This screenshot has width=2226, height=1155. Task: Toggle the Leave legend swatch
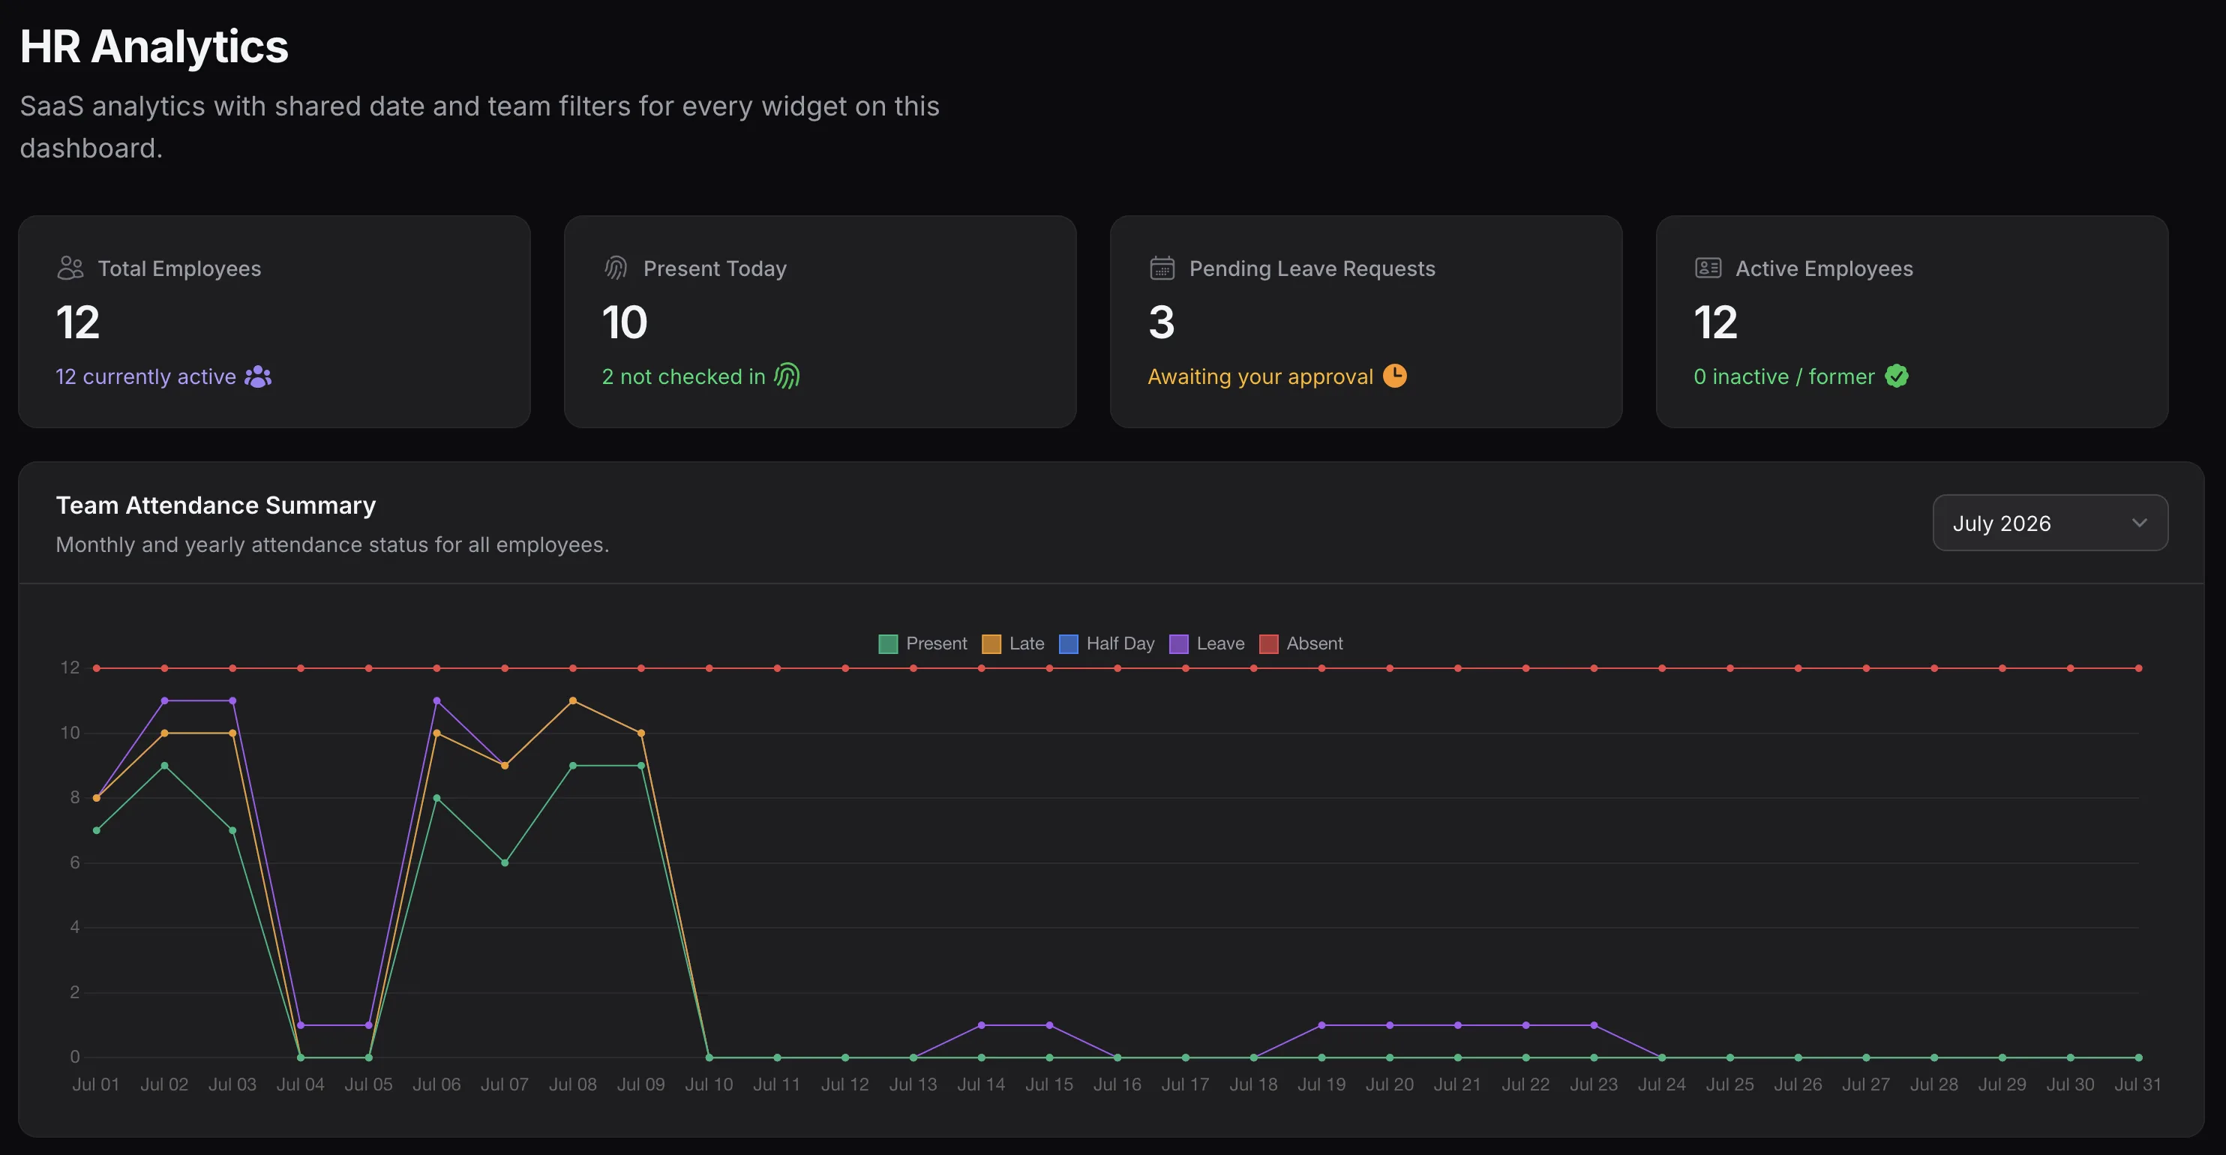click(x=1179, y=644)
